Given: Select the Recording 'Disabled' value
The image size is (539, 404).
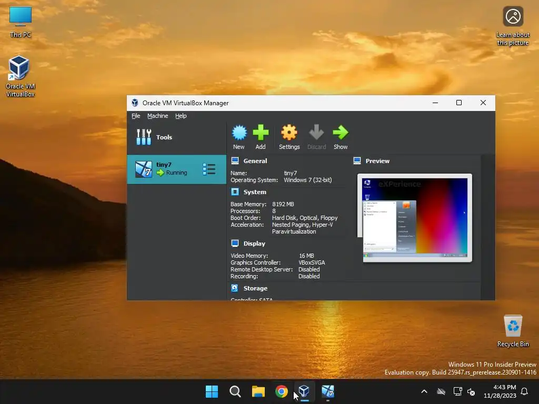Looking at the screenshot, I should coord(309,276).
